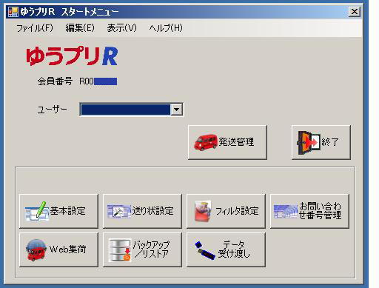This screenshot has width=379, height=288.
Task: Open the 表示(V) menu
Action: coord(121,28)
